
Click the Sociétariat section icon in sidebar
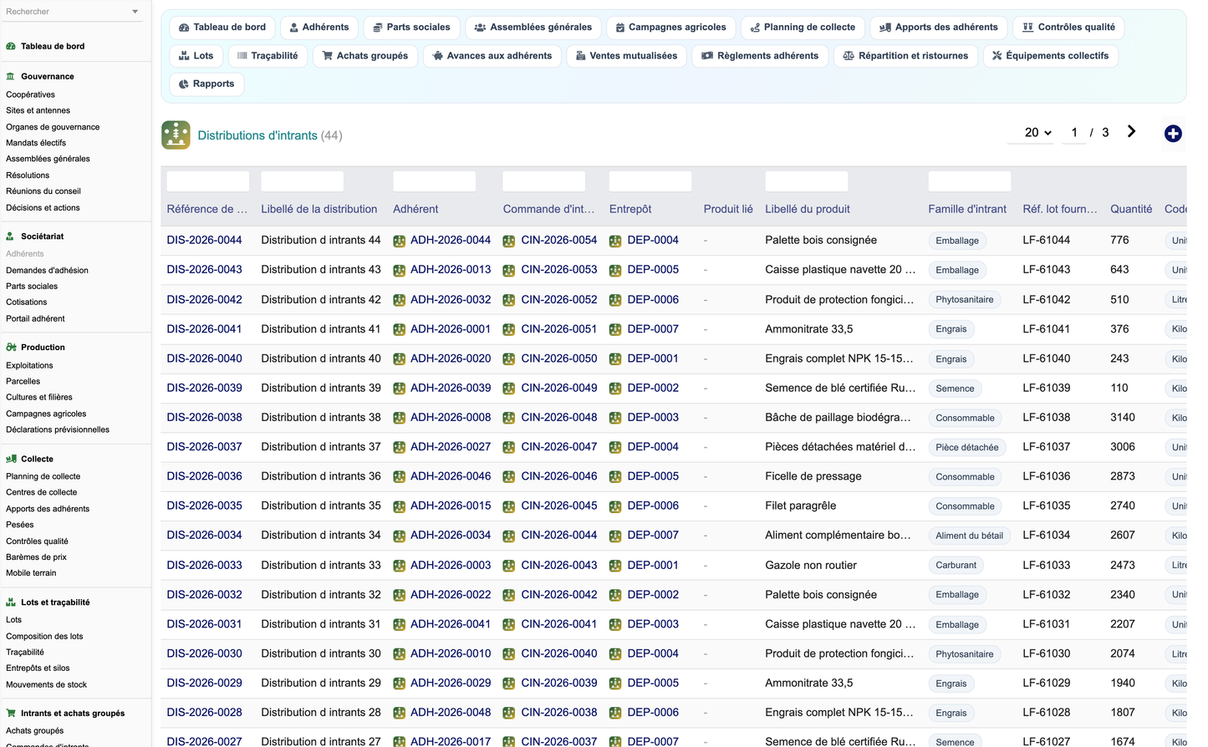pos(11,236)
